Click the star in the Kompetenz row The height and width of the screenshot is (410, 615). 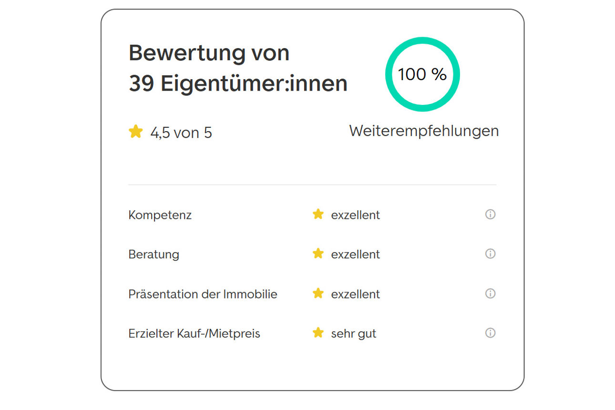pos(318,215)
